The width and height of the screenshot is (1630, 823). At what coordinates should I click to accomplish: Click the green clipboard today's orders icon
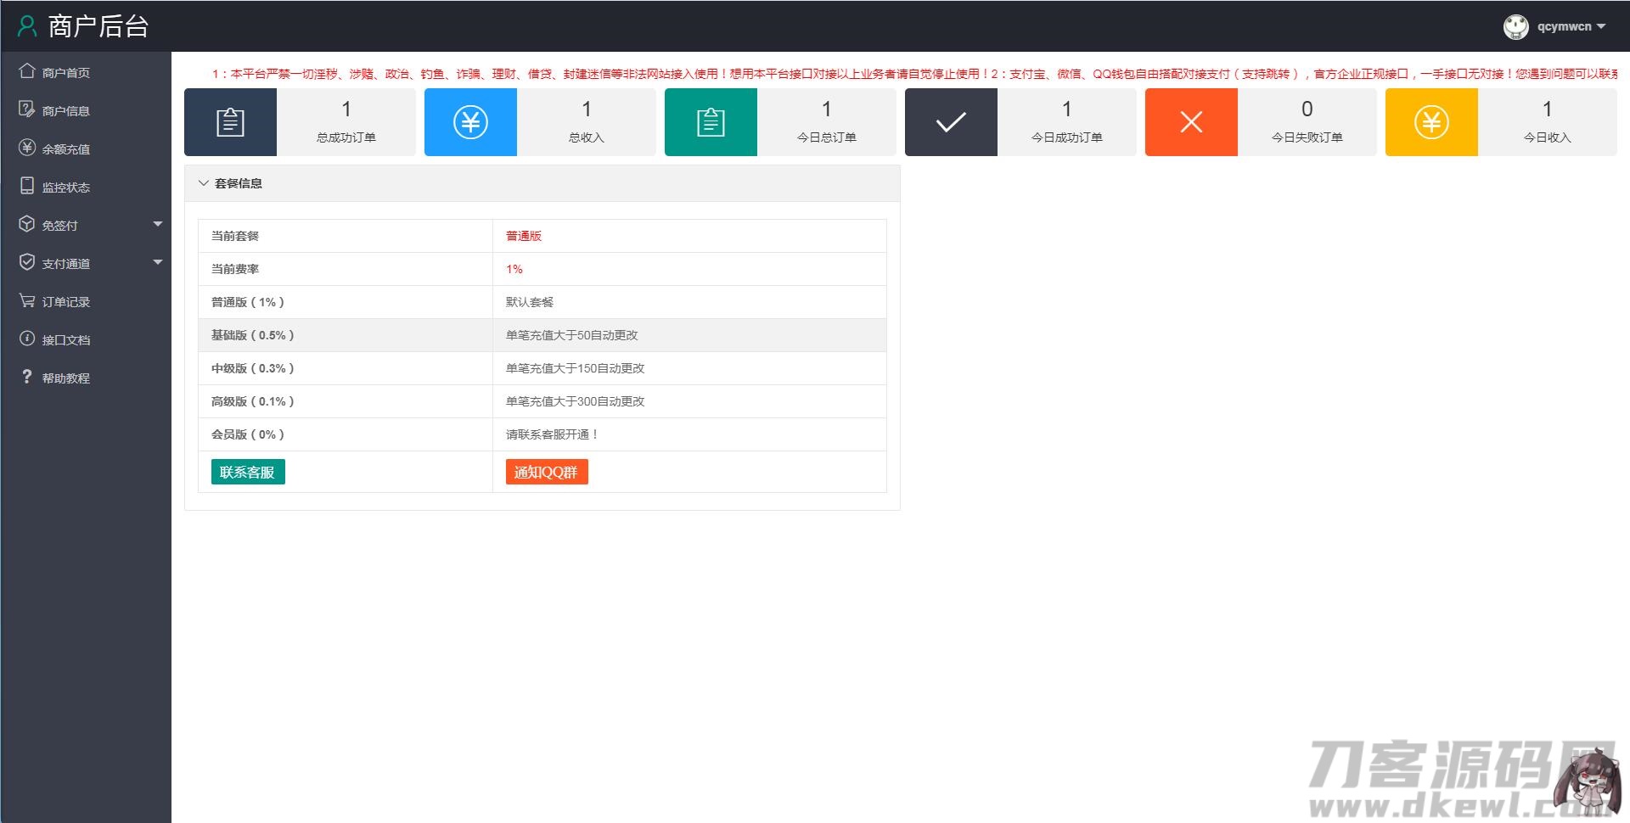710,121
